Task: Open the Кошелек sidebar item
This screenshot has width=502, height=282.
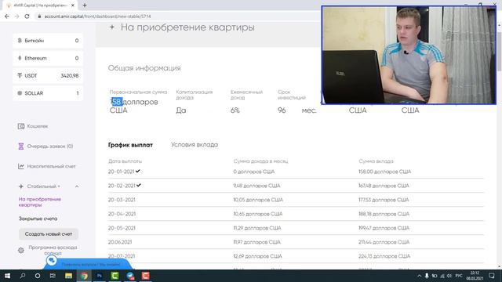Action: pos(38,126)
